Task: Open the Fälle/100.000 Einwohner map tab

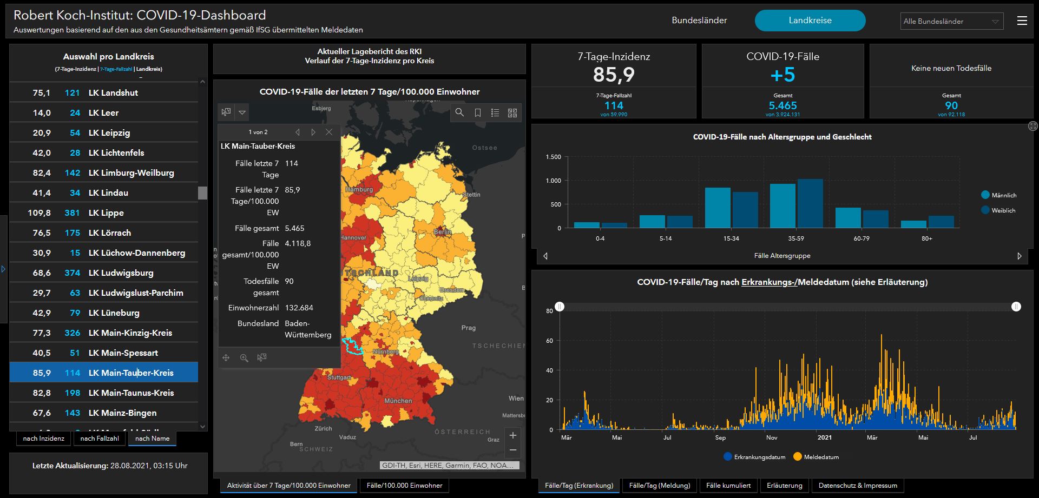Action: click(x=404, y=485)
